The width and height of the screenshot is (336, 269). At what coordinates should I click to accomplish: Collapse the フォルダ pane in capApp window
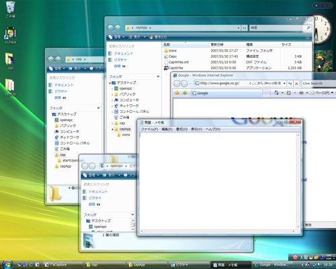point(158,77)
